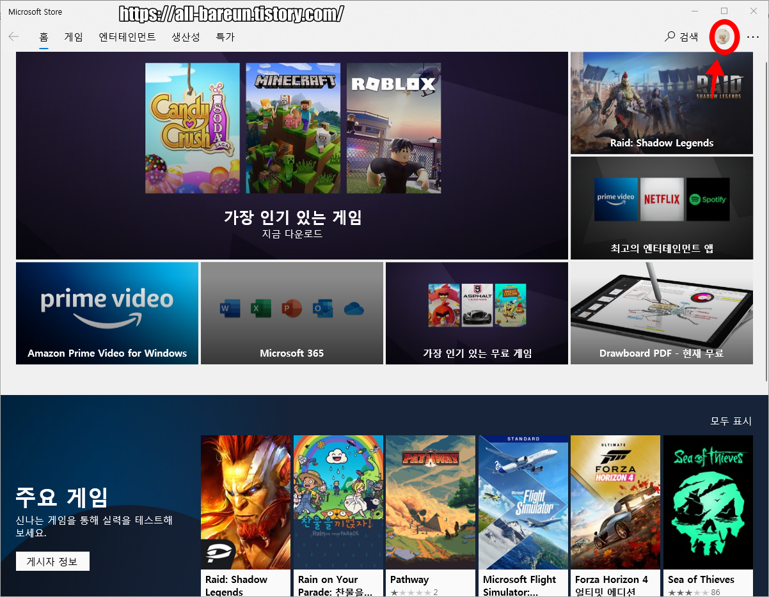Maximize the Microsoft Store window
This screenshot has height=597, width=769.
(x=724, y=11)
